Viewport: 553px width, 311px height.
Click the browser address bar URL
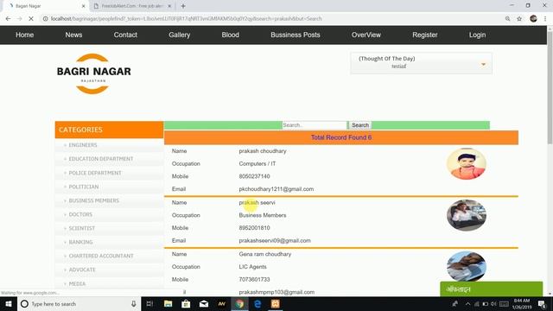[187, 19]
